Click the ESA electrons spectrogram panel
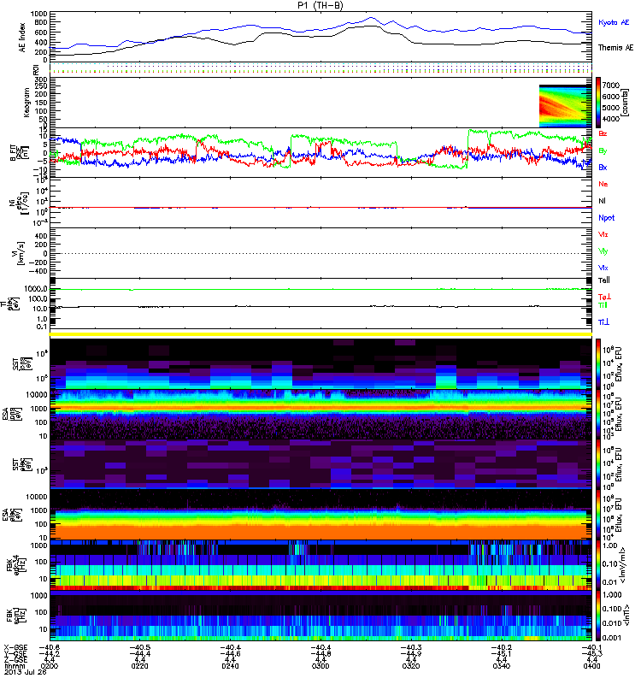The width and height of the screenshot is (641, 684). click(320, 515)
